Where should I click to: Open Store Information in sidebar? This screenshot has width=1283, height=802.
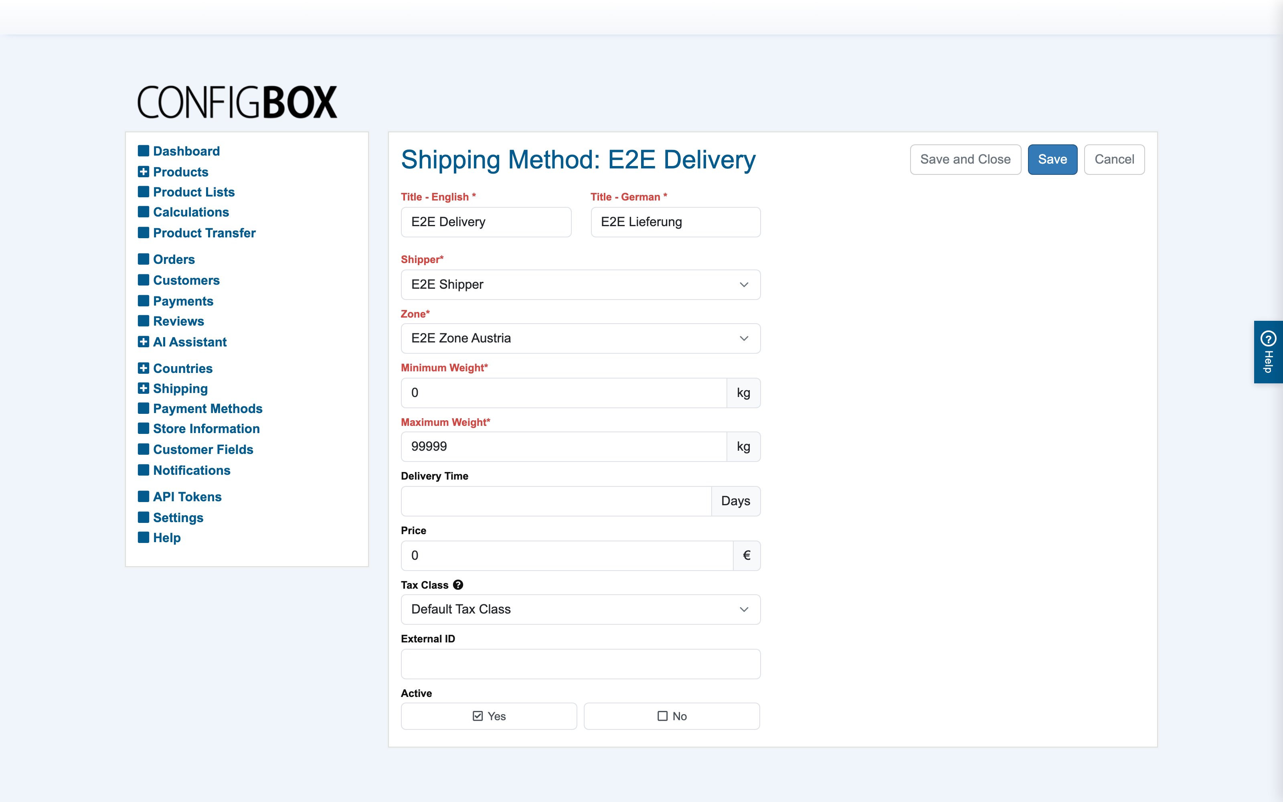pos(206,429)
